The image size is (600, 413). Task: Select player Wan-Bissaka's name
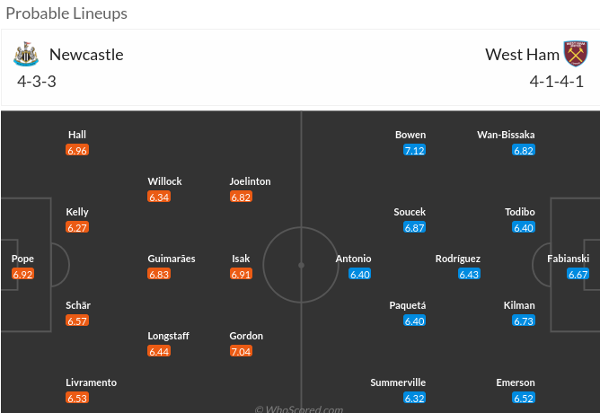[x=506, y=135]
